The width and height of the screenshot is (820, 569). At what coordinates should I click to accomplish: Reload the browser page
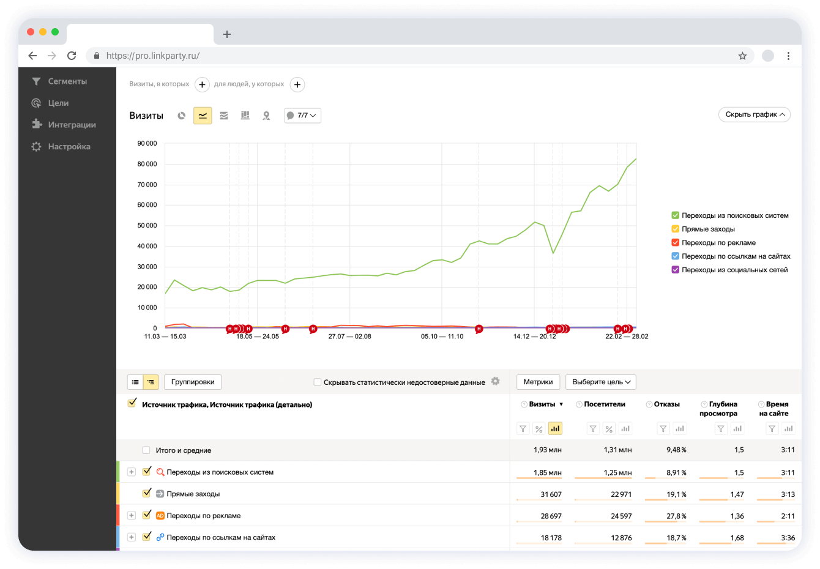[x=72, y=56]
